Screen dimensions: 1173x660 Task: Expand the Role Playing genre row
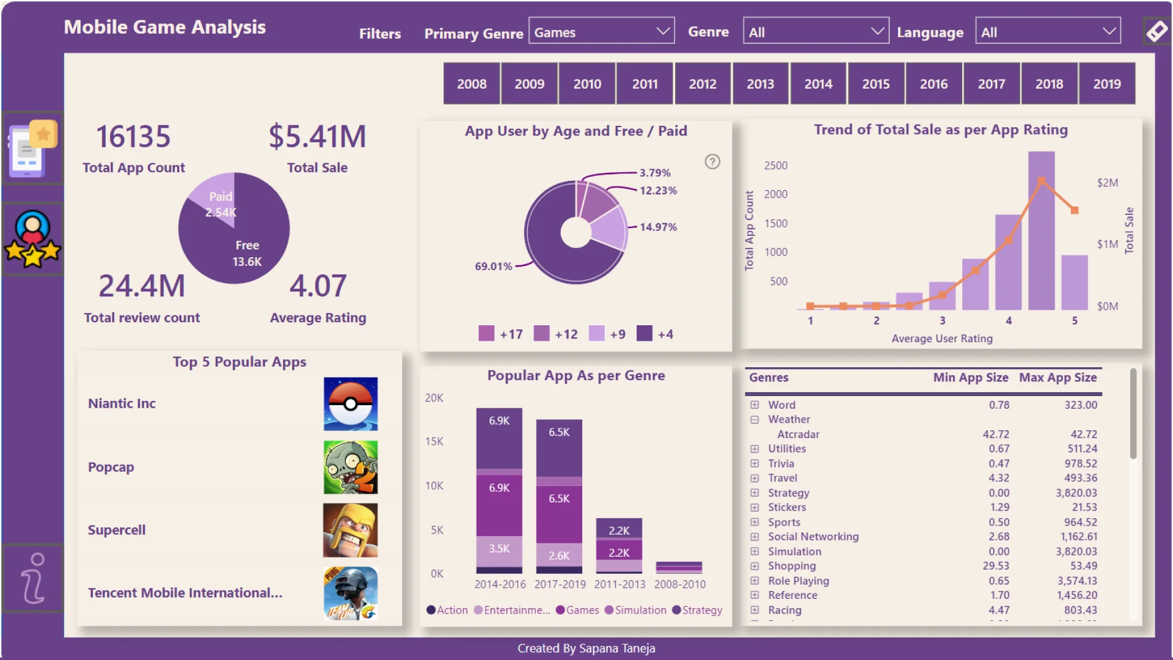pos(755,581)
